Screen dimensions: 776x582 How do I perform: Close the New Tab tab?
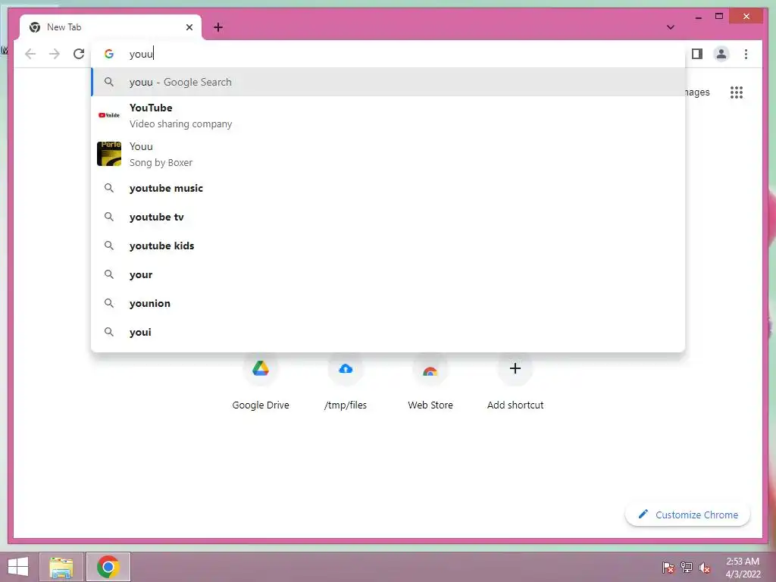[x=189, y=27]
